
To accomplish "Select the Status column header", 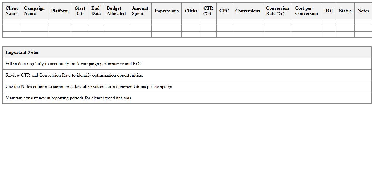I will tap(345, 11).
